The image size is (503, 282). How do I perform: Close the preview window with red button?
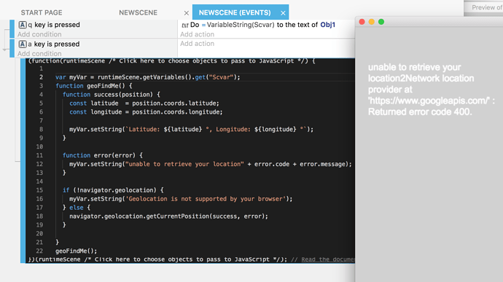click(x=362, y=22)
